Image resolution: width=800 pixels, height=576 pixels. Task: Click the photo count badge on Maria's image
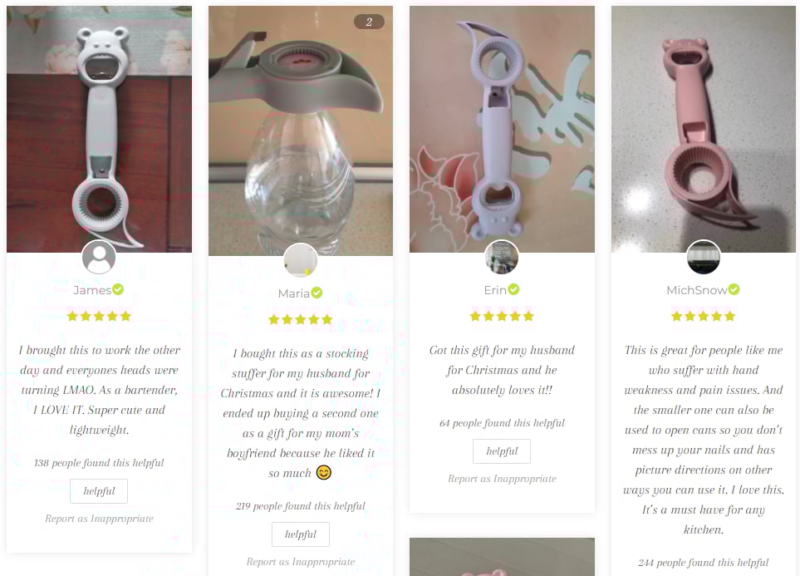pyautogui.click(x=369, y=22)
